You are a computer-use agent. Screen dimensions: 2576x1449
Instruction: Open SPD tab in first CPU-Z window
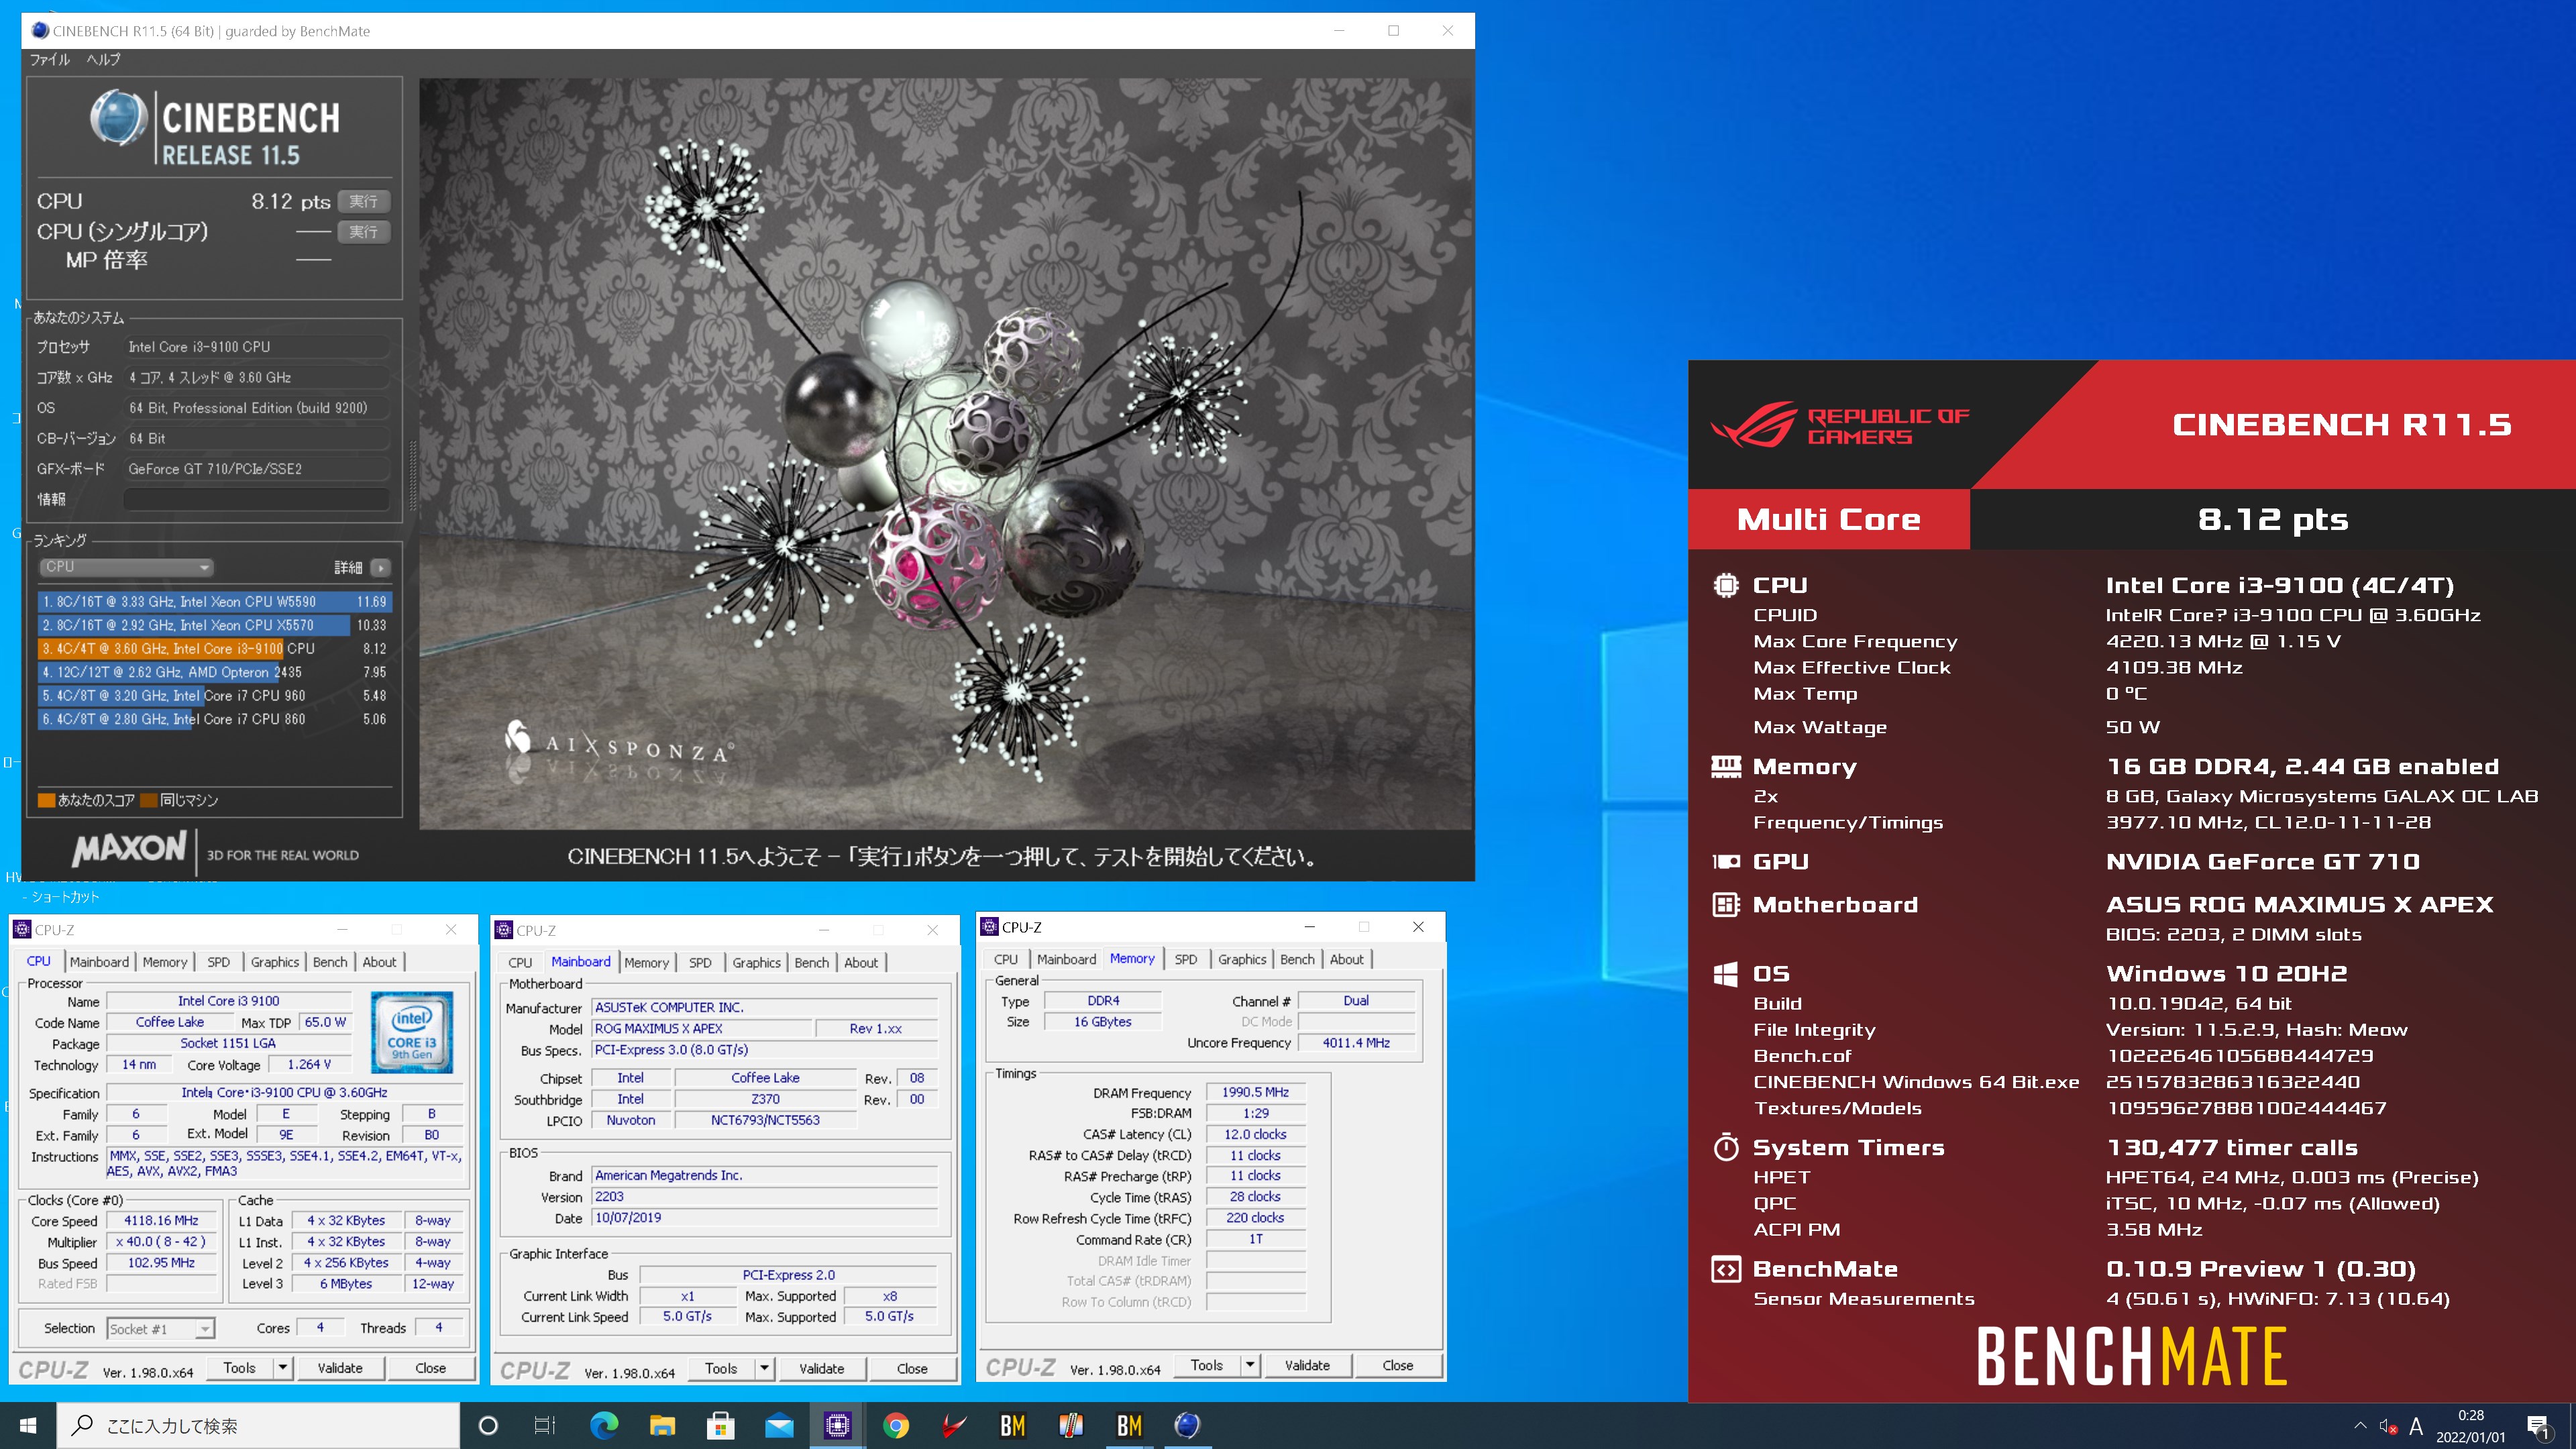(x=219, y=962)
